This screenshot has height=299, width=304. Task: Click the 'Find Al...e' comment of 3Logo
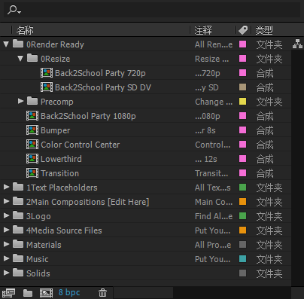pyautogui.click(x=214, y=216)
